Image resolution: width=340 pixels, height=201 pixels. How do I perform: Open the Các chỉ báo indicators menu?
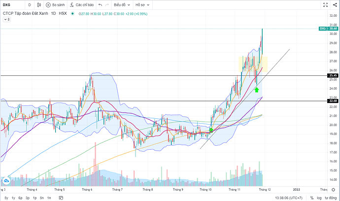tap(82, 5)
